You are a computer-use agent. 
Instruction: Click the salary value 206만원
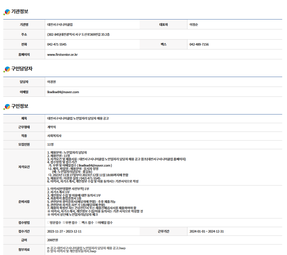(x=53, y=240)
